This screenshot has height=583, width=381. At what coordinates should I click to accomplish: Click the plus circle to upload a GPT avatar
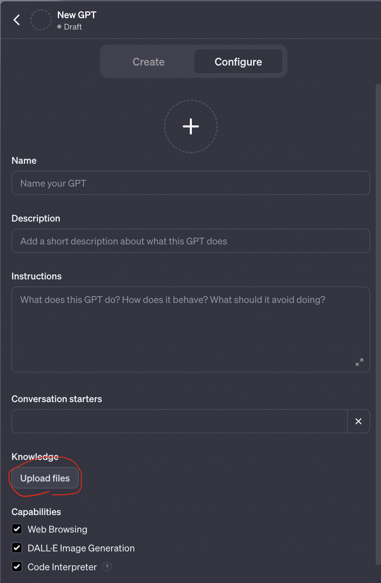click(x=190, y=127)
